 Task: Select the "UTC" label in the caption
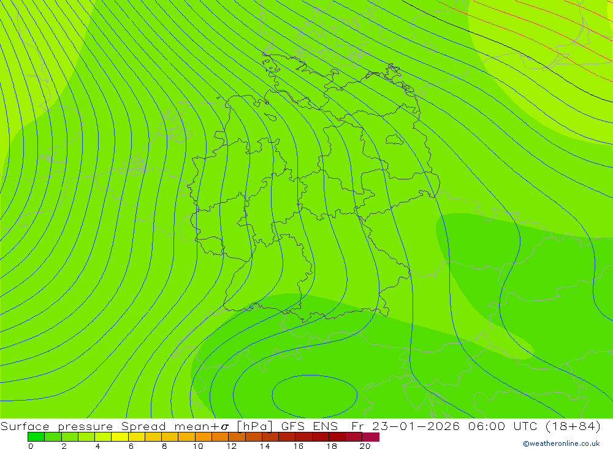click(x=525, y=426)
